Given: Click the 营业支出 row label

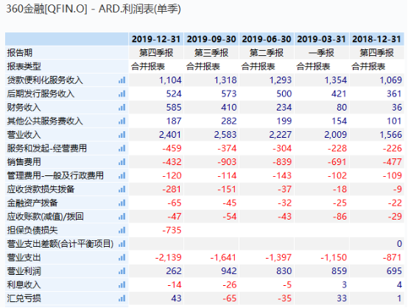Looking at the screenshot, I should pos(24,257).
